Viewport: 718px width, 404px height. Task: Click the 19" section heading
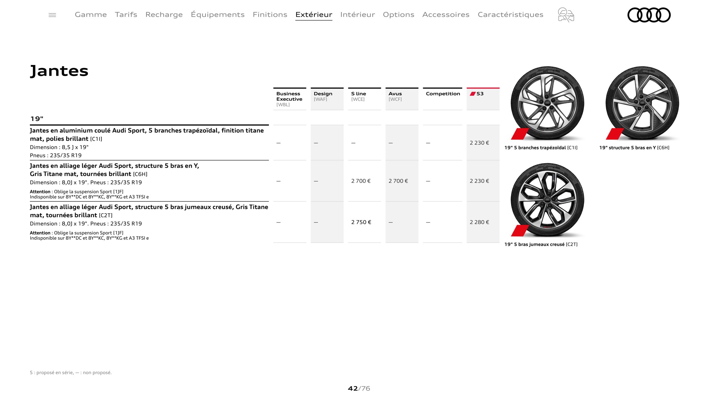(37, 119)
